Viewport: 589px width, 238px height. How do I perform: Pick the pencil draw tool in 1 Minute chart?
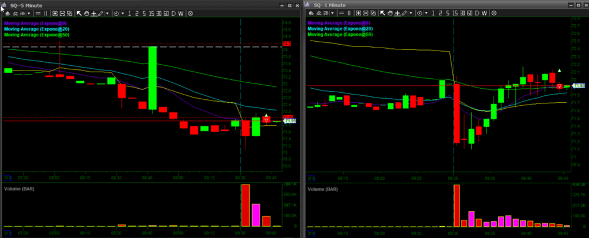[404, 12]
